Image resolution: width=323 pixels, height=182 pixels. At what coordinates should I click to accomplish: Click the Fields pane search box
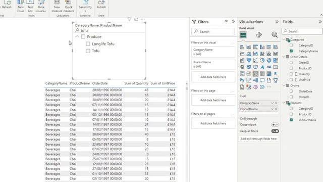tap(302, 31)
